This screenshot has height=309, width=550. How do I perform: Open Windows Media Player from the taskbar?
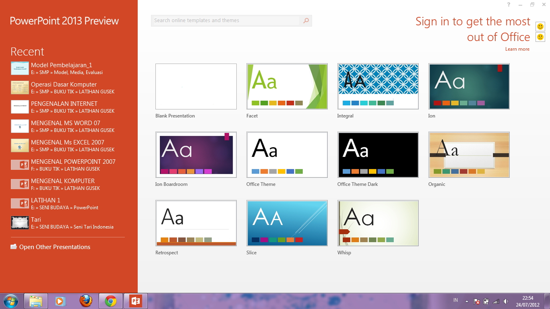click(60, 301)
